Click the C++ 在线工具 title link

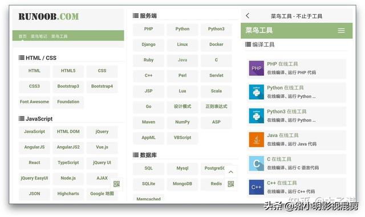coord(282,183)
